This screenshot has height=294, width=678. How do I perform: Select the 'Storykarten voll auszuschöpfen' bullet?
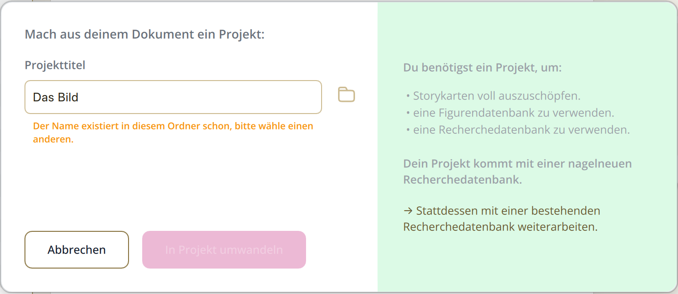[493, 96]
